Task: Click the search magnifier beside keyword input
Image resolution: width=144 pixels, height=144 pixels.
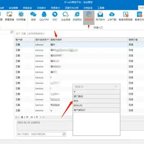Action: point(64,134)
